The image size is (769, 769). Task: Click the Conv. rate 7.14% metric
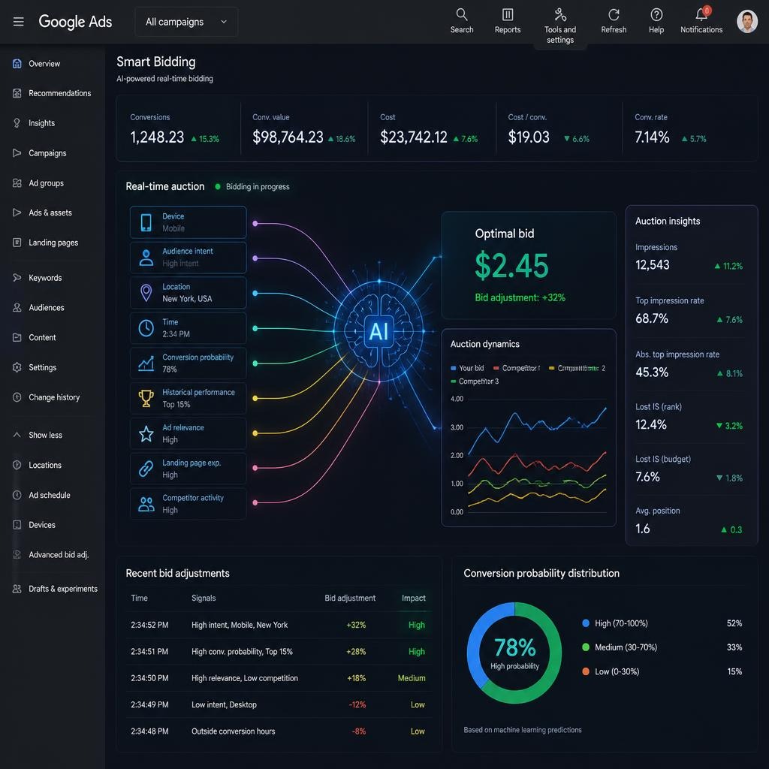pos(652,137)
